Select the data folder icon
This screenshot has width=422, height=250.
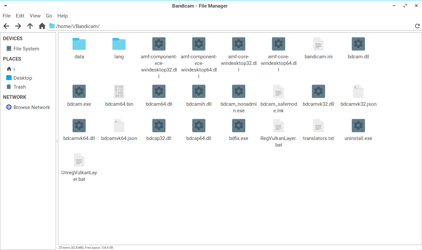pyautogui.click(x=79, y=44)
